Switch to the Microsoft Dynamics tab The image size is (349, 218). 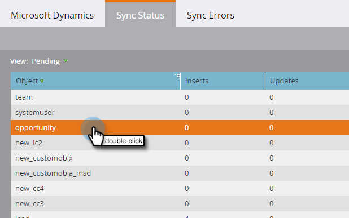pyautogui.click(x=53, y=15)
